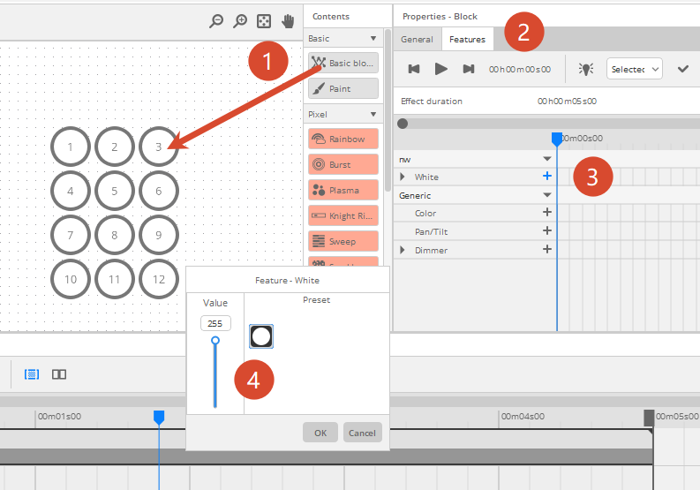
Task: Click the zoom in magnifier icon
Action: click(240, 21)
